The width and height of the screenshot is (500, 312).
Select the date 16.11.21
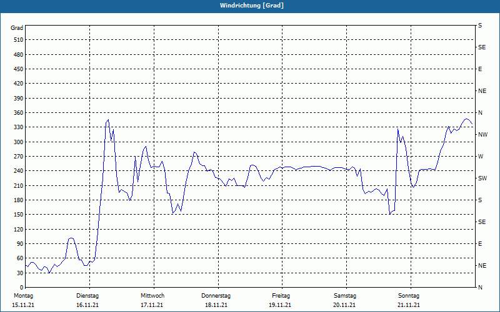tap(87, 305)
